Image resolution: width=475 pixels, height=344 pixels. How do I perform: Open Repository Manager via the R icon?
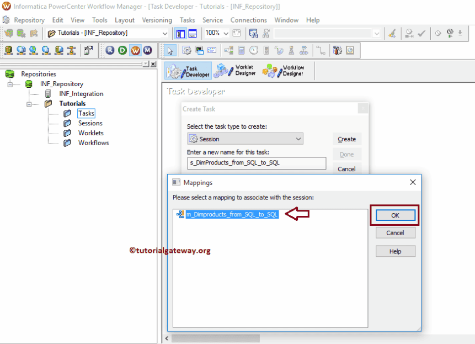tap(110, 50)
